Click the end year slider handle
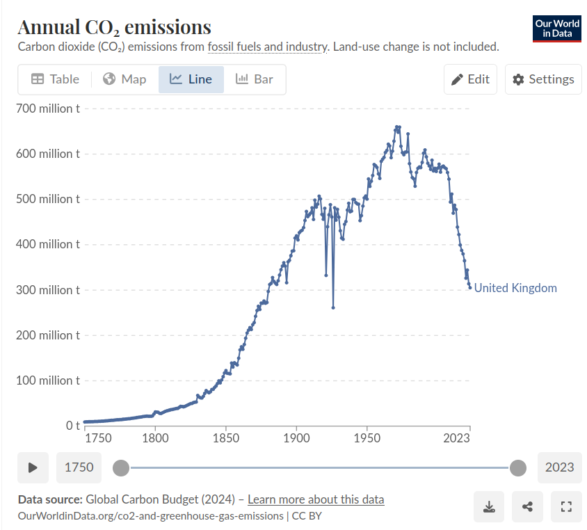The image size is (587, 530). point(518,467)
